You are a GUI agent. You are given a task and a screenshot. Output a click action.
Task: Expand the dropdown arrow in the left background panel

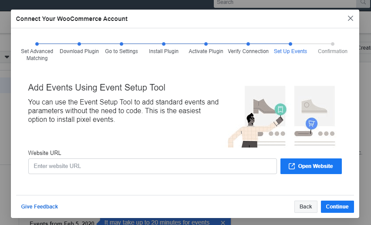[x=7, y=57]
